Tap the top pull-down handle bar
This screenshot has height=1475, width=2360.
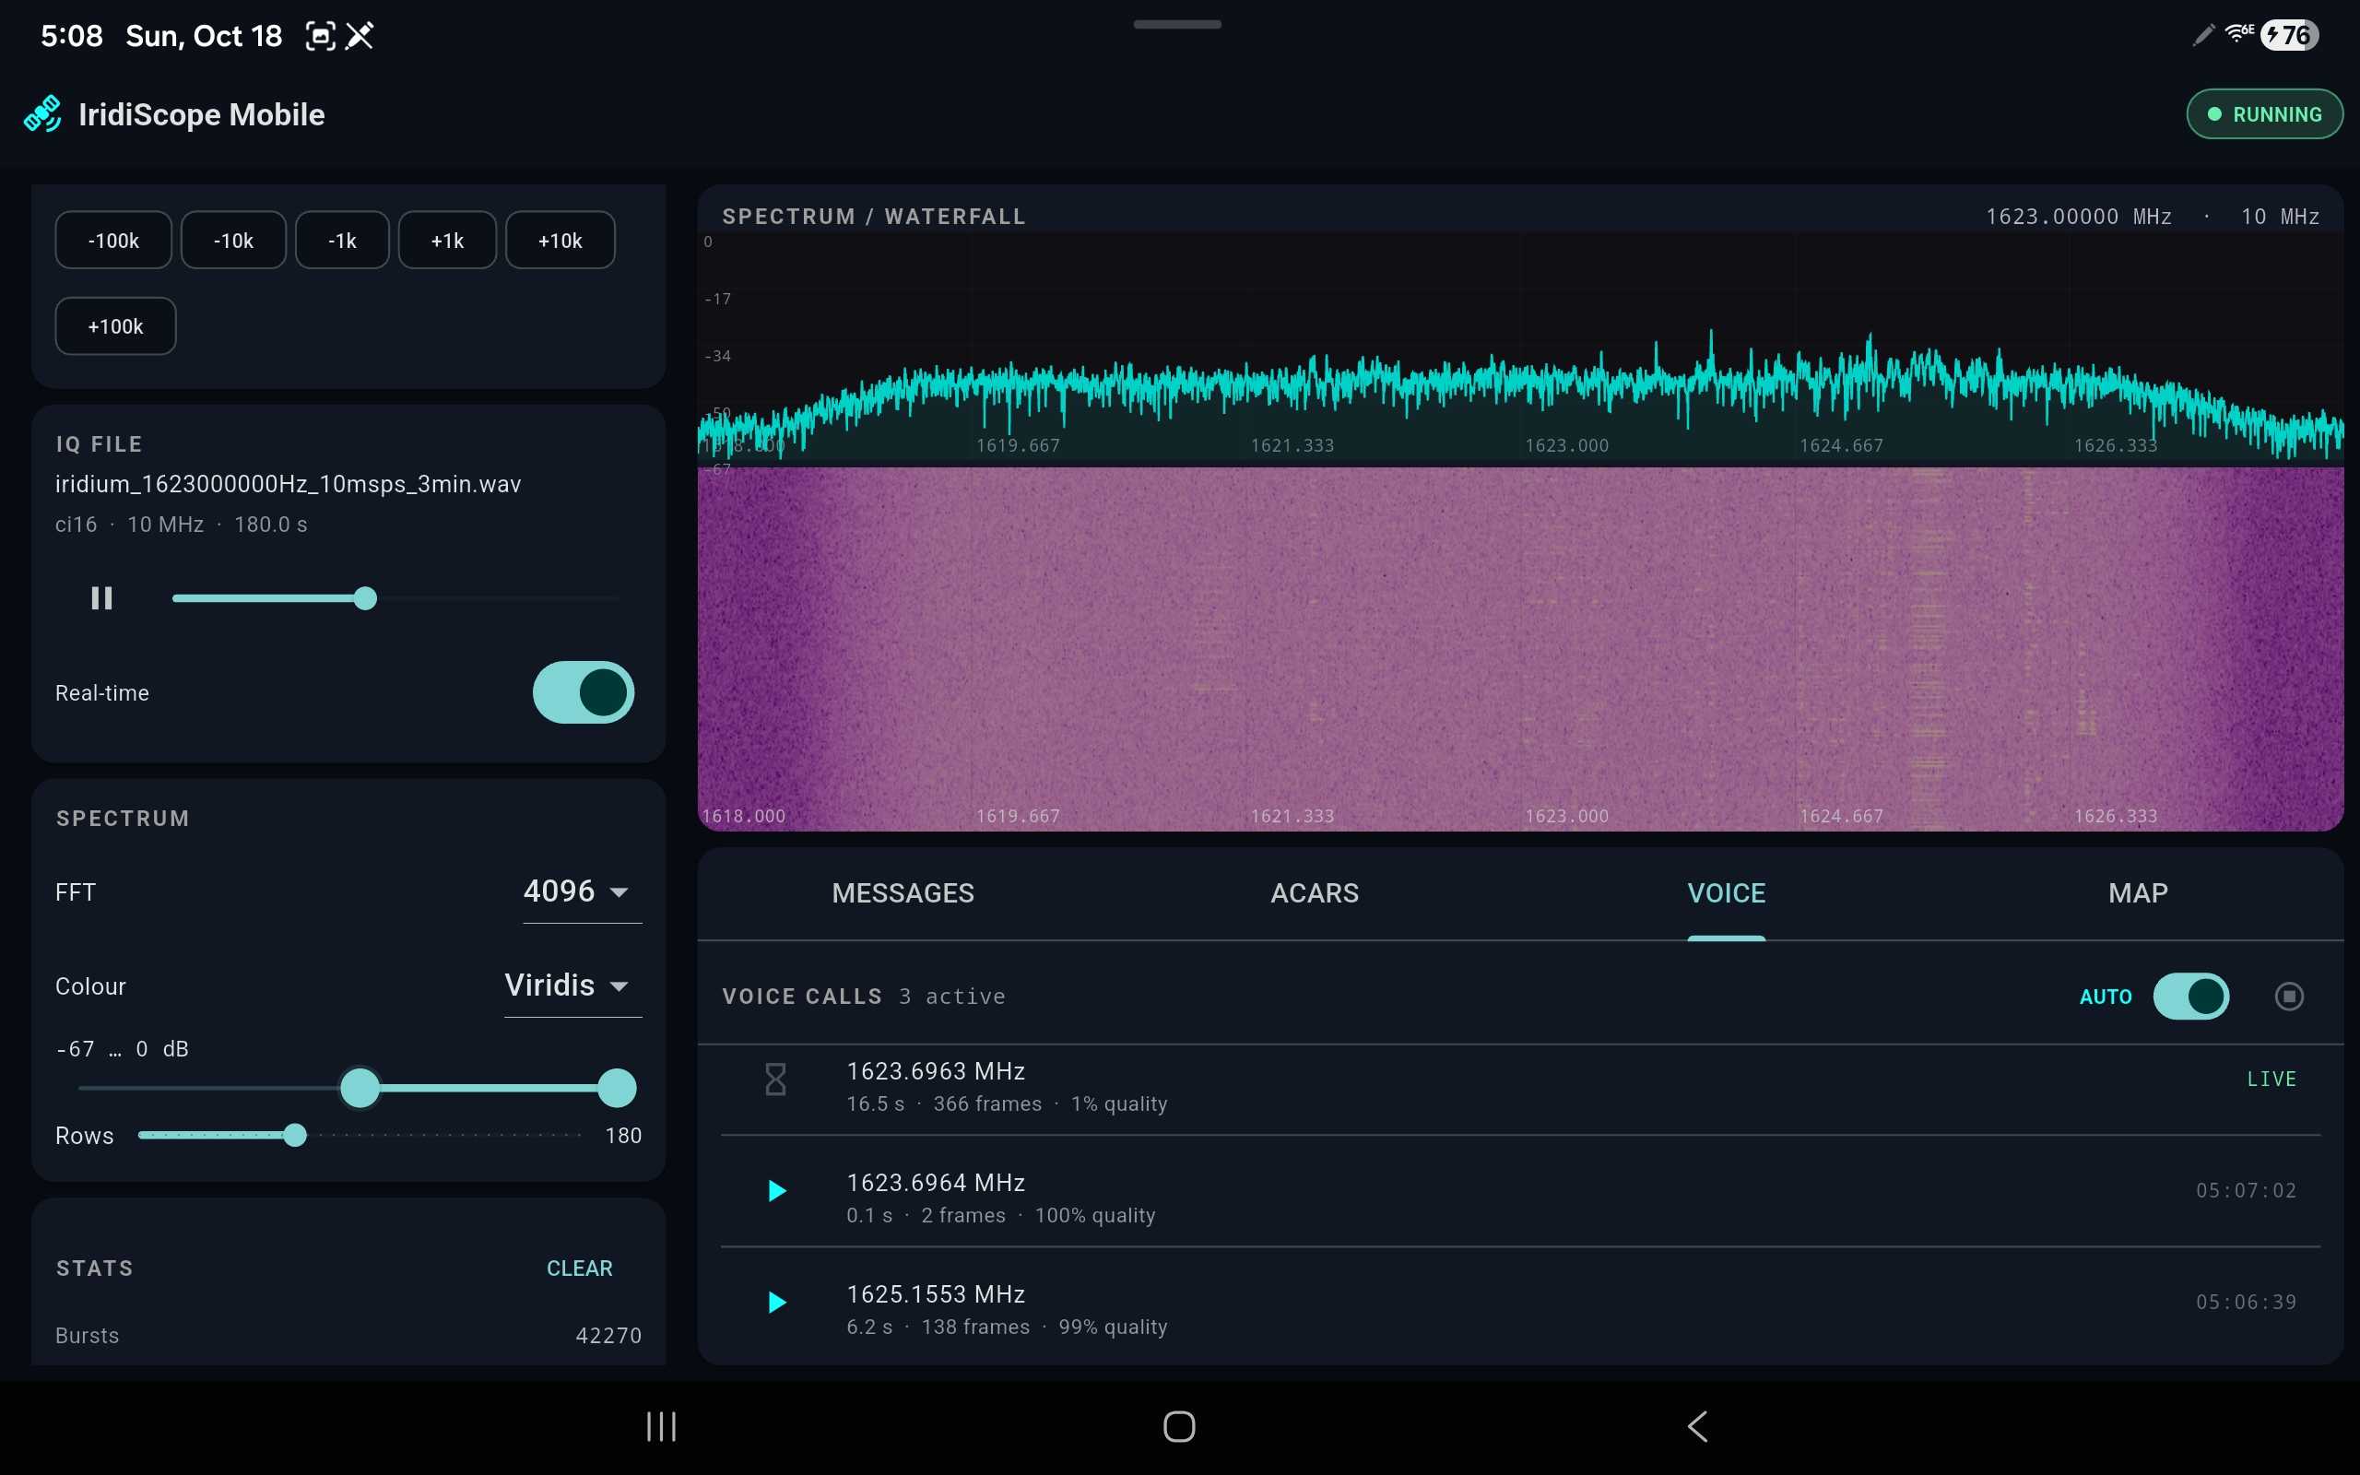pyautogui.click(x=1177, y=24)
